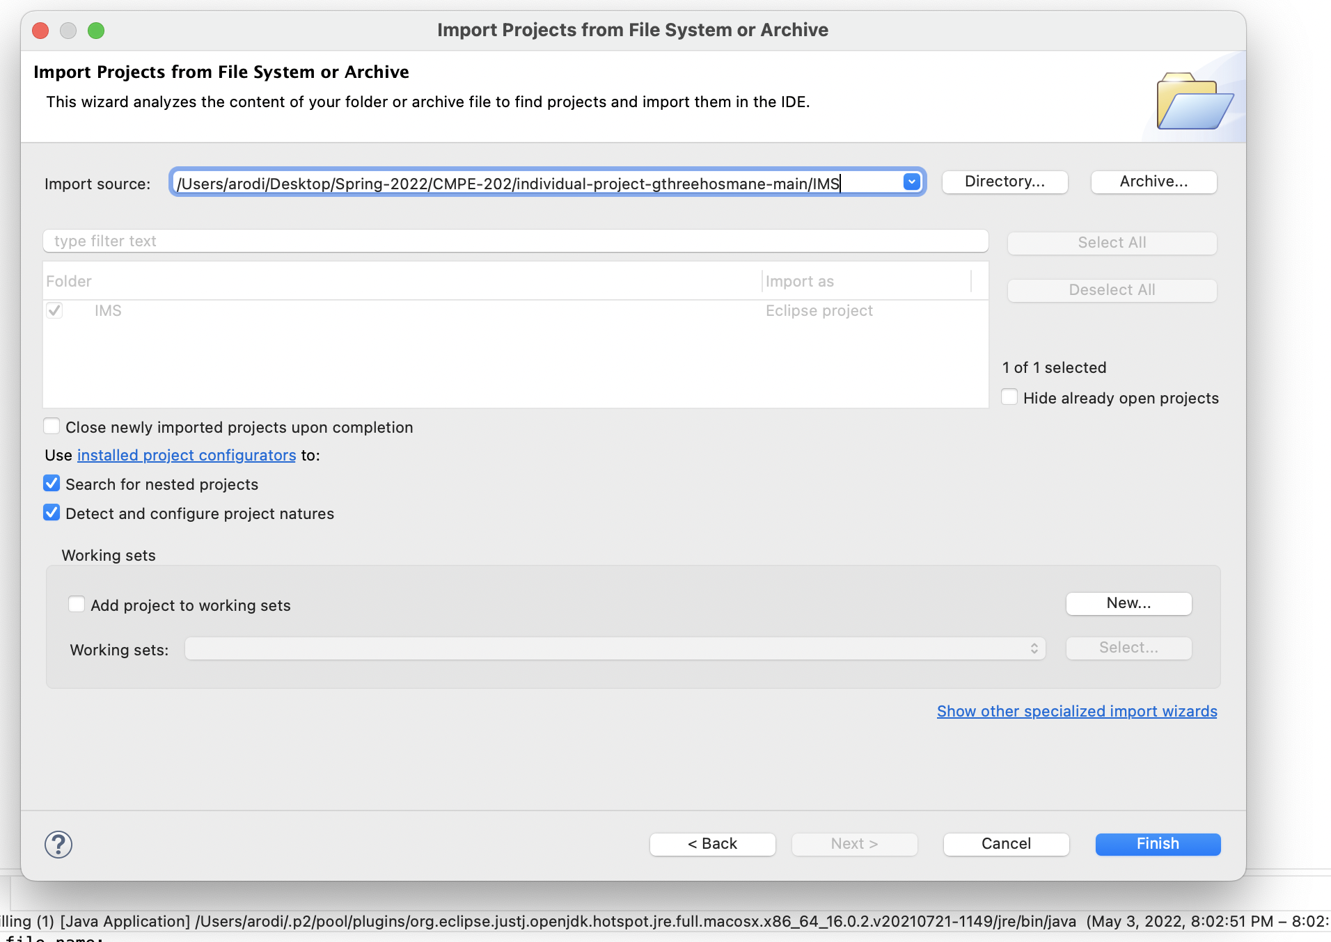Click the type filter text box
This screenshot has width=1331, height=942.
(516, 241)
